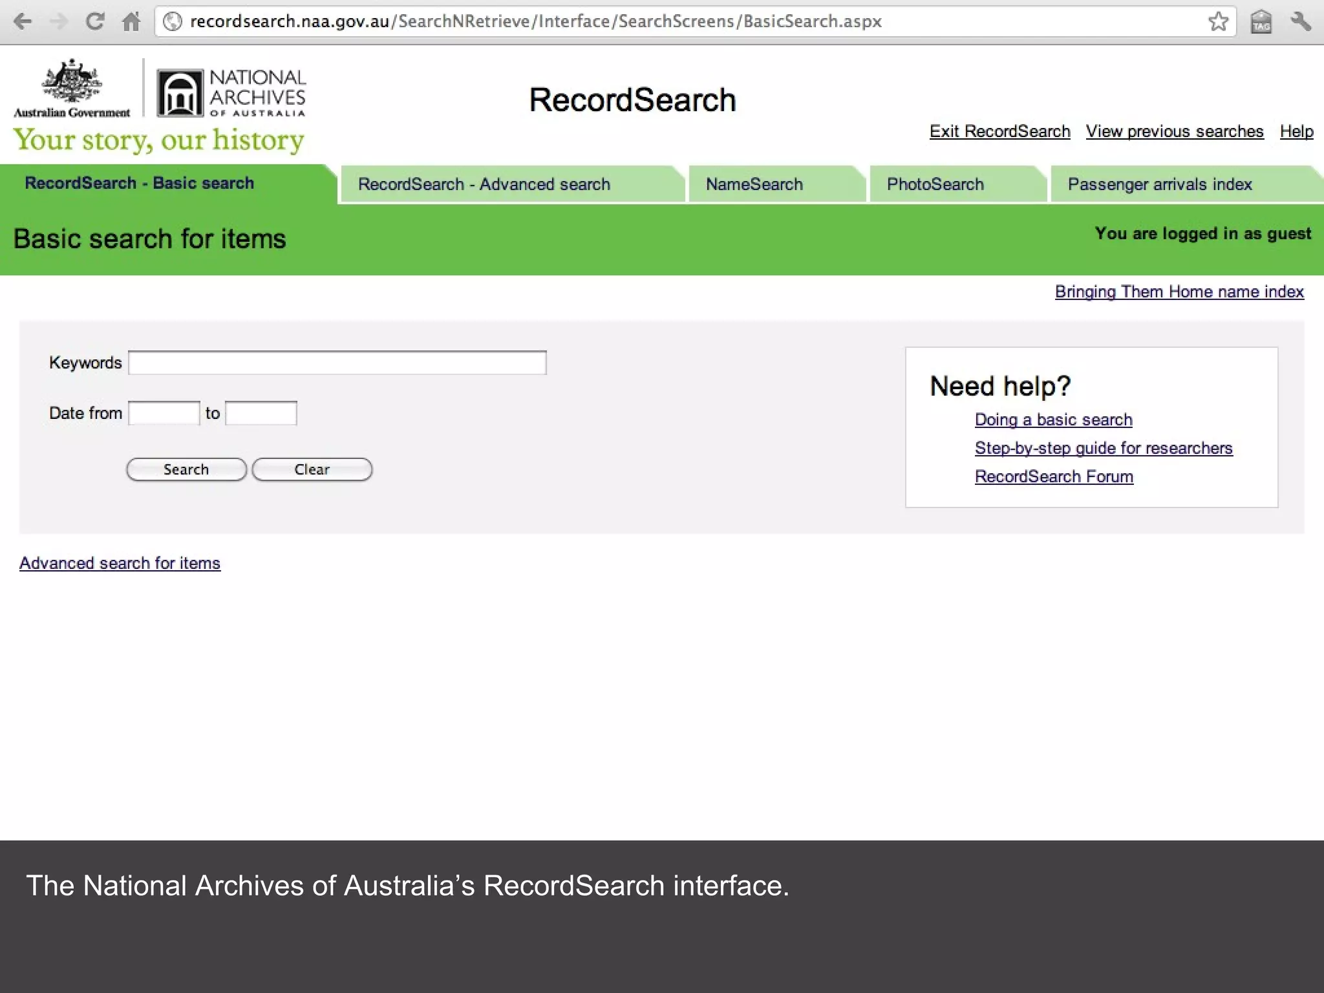Reload the page with refresh icon
Image resolution: width=1324 pixels, height=993 pixels.
point(95,21)
